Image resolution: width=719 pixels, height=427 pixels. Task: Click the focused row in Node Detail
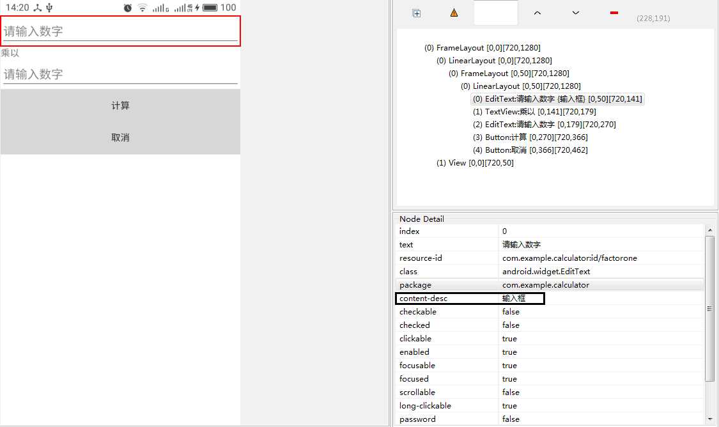point(550,379)
